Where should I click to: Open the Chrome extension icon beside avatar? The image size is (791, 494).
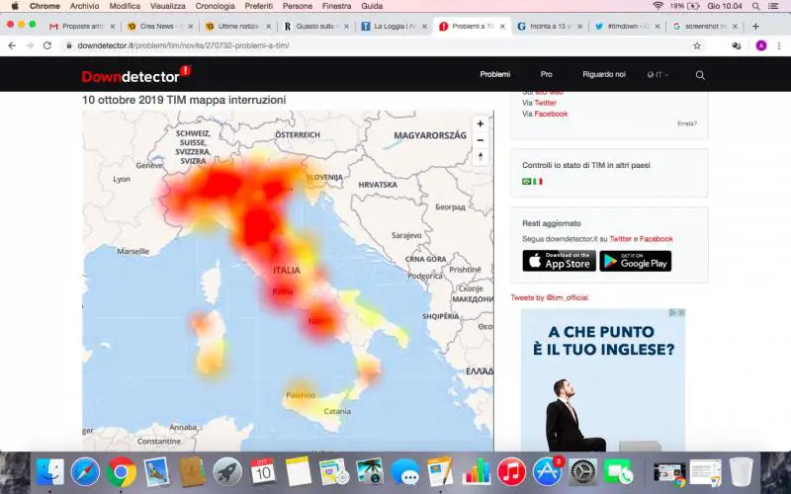coord(737,45)
